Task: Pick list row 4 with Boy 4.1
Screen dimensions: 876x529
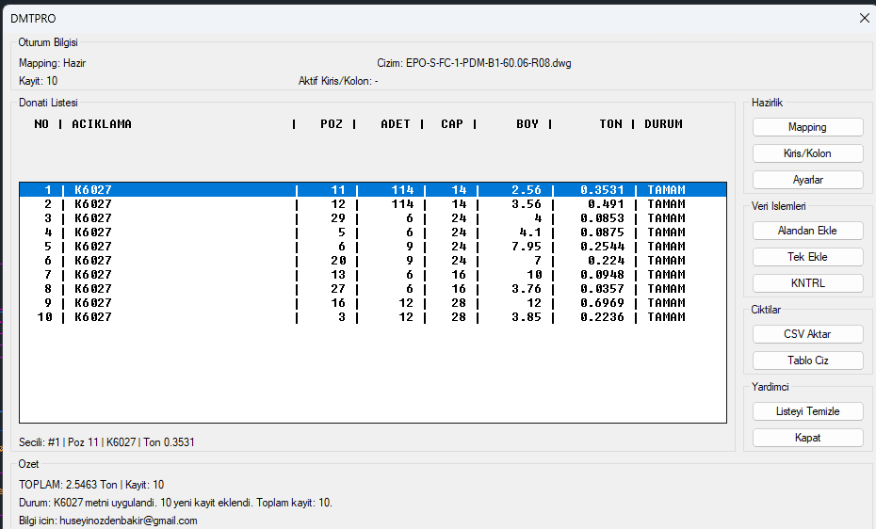Action: (372, 232)
